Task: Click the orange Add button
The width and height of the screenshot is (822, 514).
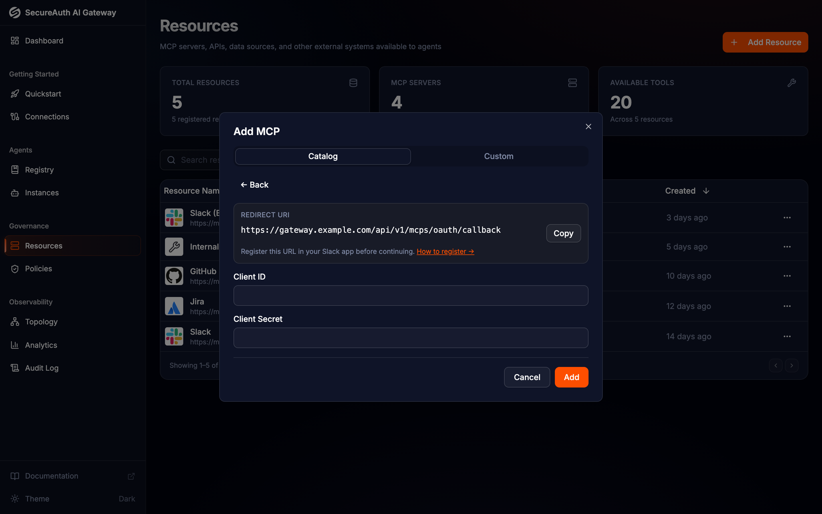Action: point(571,377)
